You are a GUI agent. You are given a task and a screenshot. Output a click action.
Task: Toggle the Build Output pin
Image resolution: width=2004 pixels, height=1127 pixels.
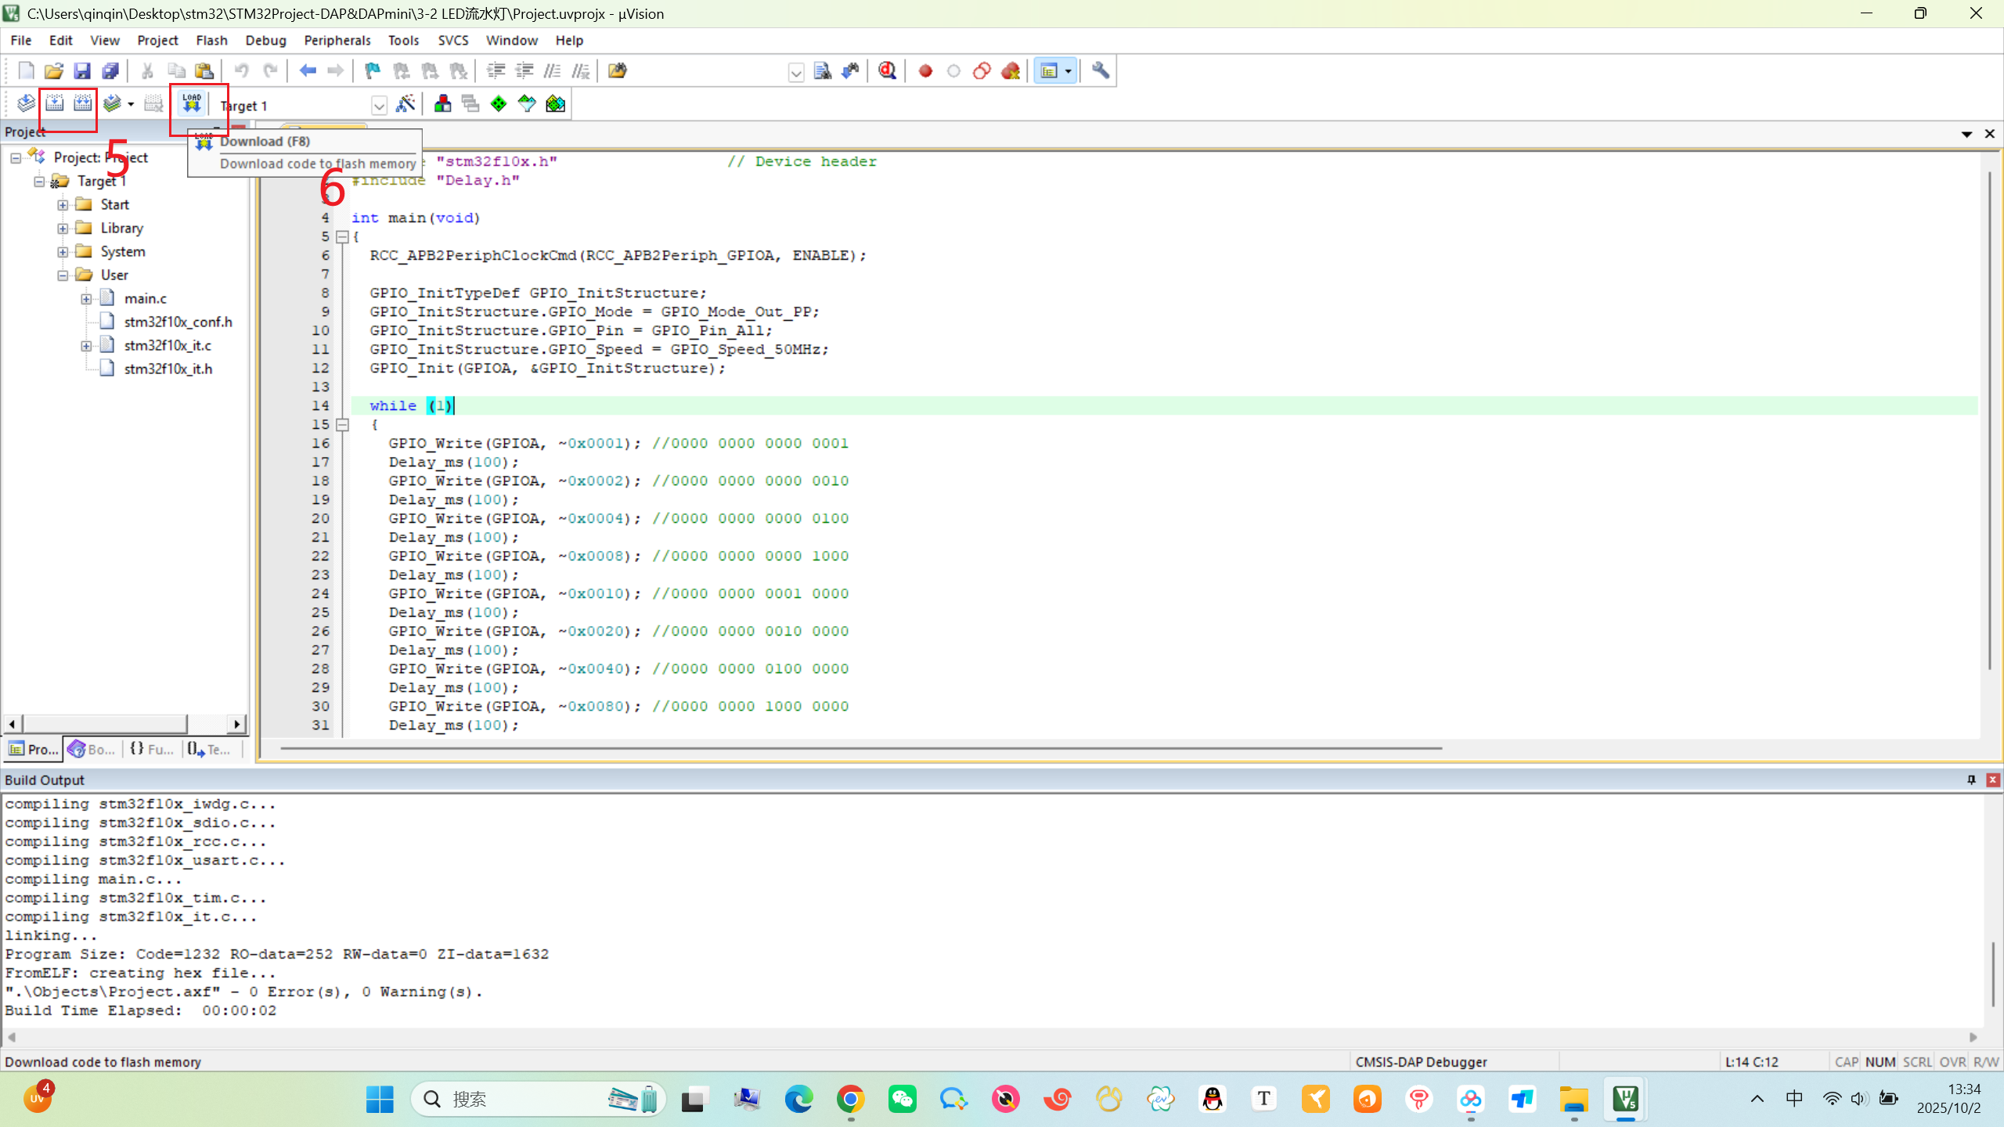[x=1971, y=780]
